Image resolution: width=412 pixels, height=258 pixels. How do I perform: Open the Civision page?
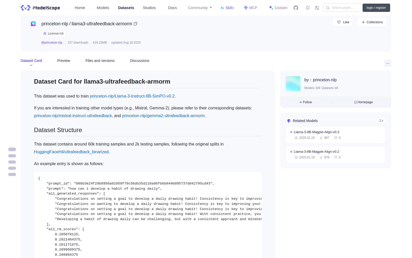click(x=278, y=8)
